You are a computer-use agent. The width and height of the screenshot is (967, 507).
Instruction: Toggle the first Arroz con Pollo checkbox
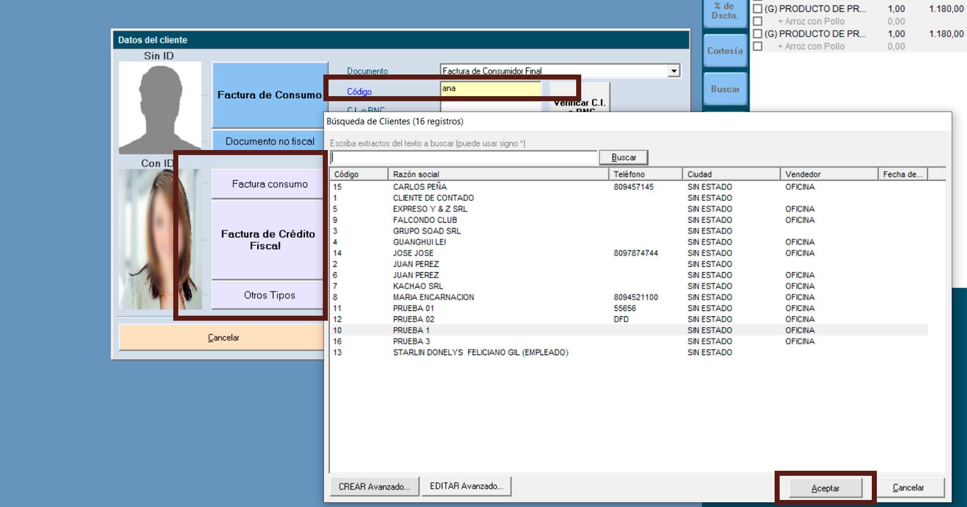[x=757, y=21]
